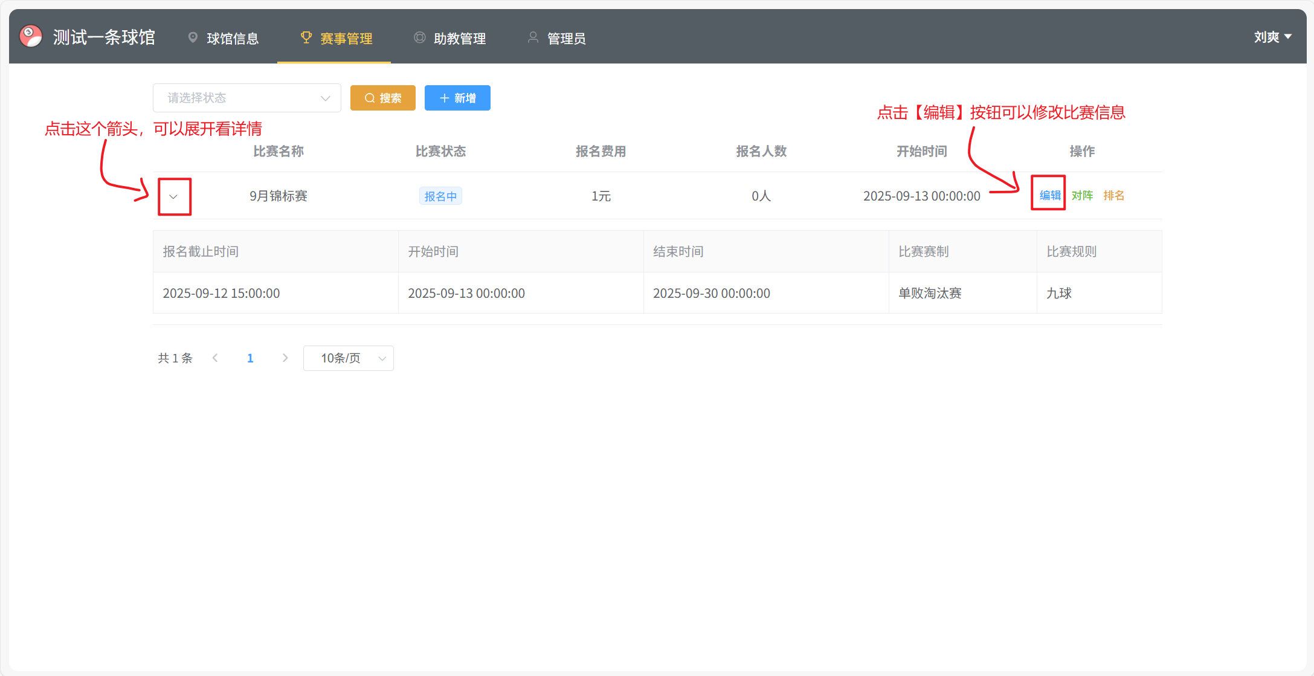Click the next page arrow

point(285,358)
